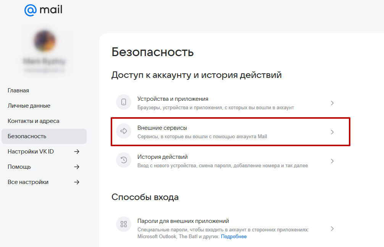The width and height of the screenshot is (384, 247).
Task: Open Внешние сервисы via right chevron
Action: pyautogui.click(x=332, y=132)
